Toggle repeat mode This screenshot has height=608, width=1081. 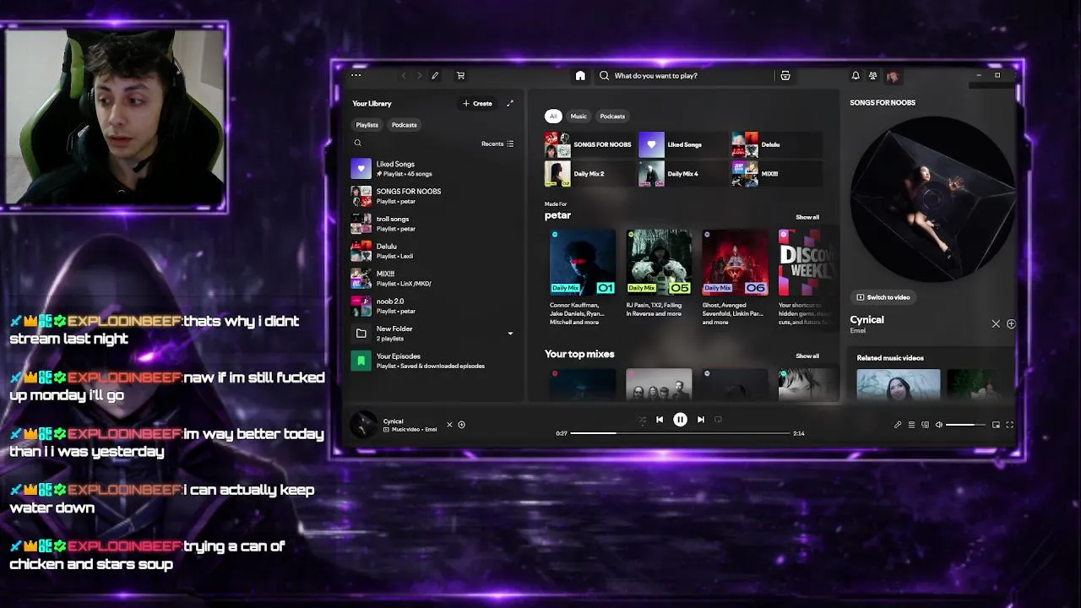click(x=718, y=420)
